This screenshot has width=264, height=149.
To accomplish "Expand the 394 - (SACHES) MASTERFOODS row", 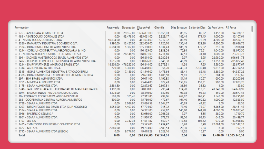I will [x=16, y=58].
